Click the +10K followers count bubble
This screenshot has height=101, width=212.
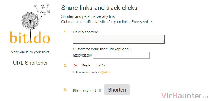(102, 66)
